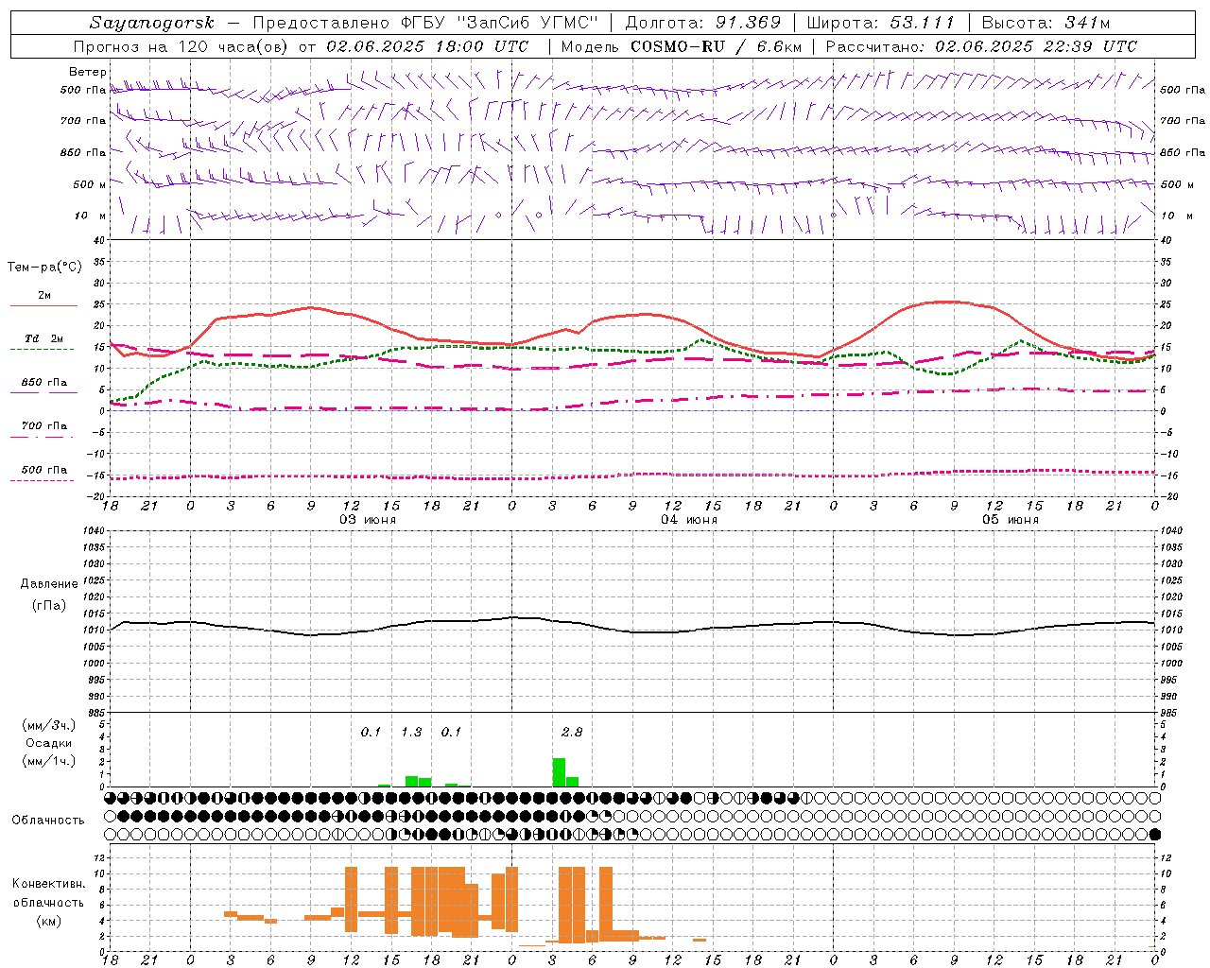Click the Рассчитано: 02.06.2025 22:39 UTC timestamp
Image resolution: width=1210 pixels, height=968 pixels.
(981, 46)
